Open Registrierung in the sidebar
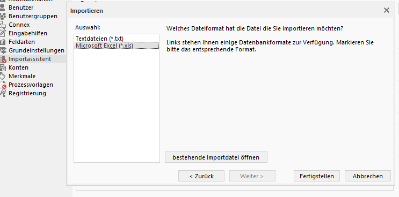Viewport: 399px width, 197px height. (27, 93)
